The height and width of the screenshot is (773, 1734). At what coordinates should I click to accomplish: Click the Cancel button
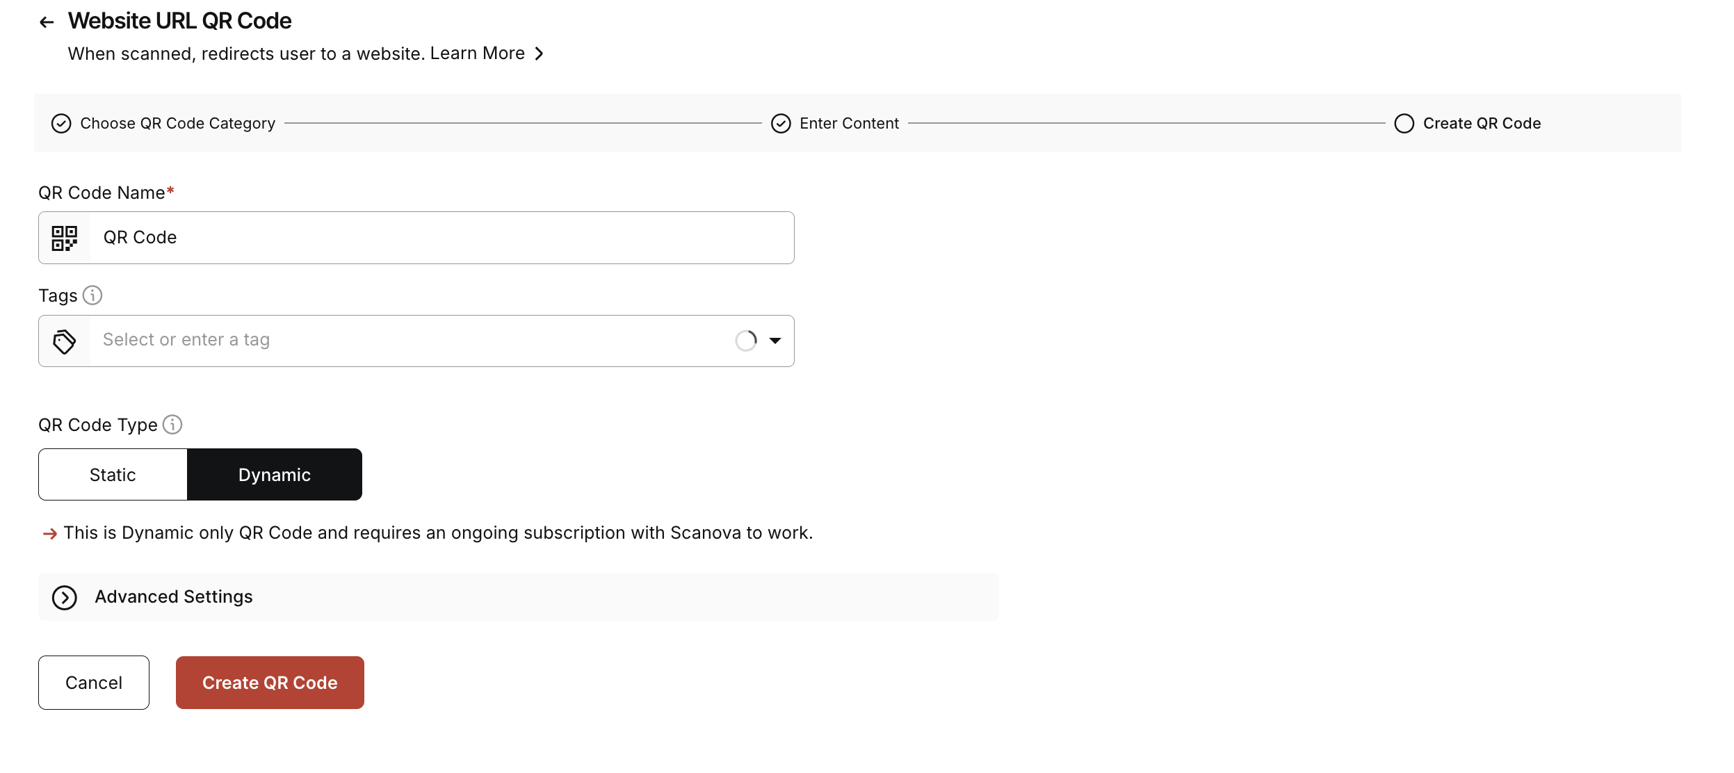coord(94,682)
